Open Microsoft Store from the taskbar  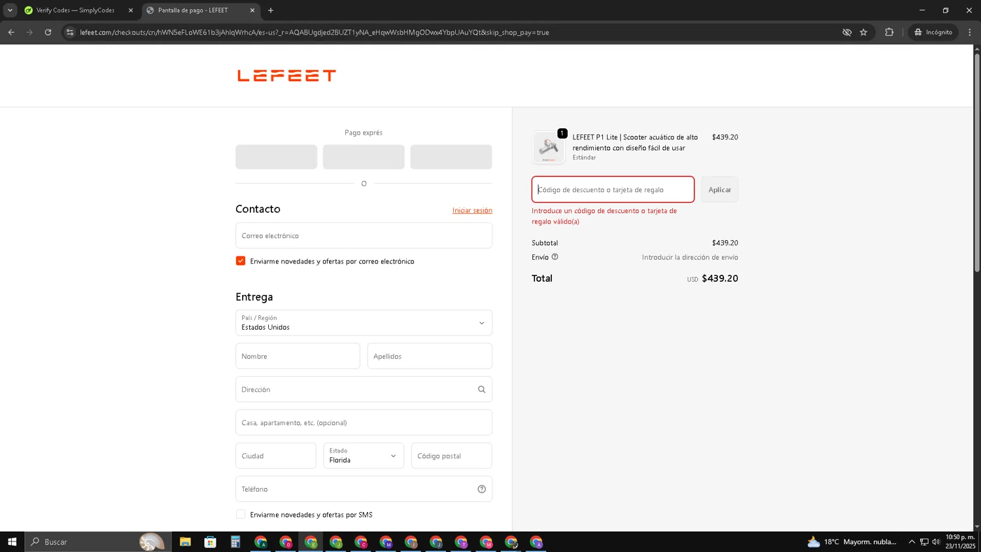[x=210, y=542]
